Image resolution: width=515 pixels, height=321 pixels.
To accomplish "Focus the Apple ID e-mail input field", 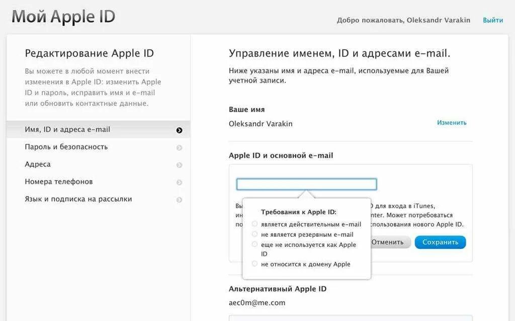I will click(x=306, y=184).
